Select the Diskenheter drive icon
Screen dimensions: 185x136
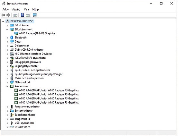12,46
